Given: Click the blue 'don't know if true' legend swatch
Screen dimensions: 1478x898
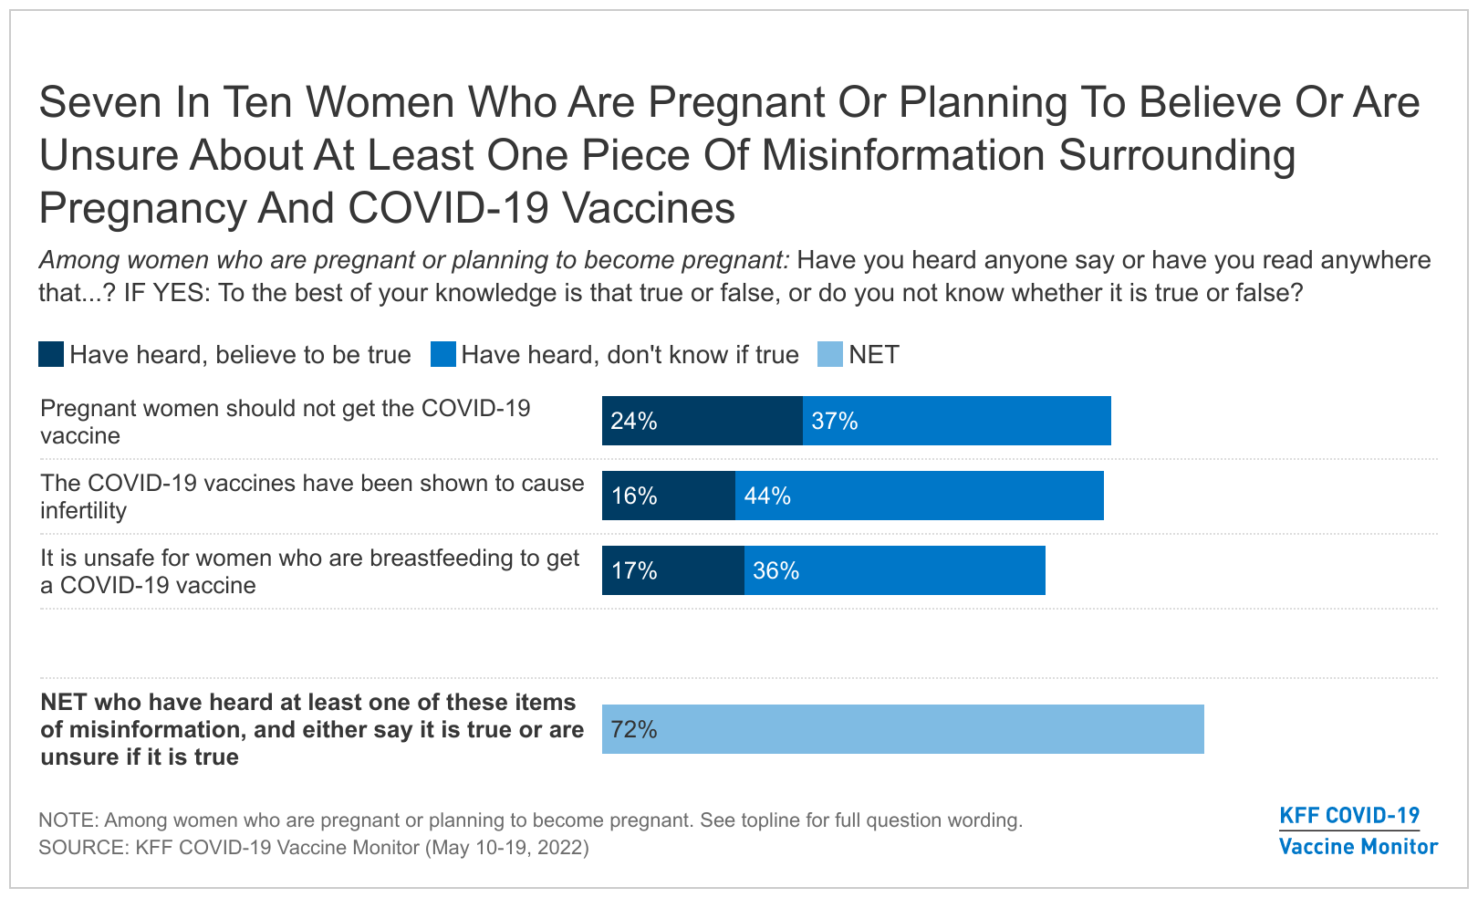Looking at the screenshot, I should tap(443, 354).
